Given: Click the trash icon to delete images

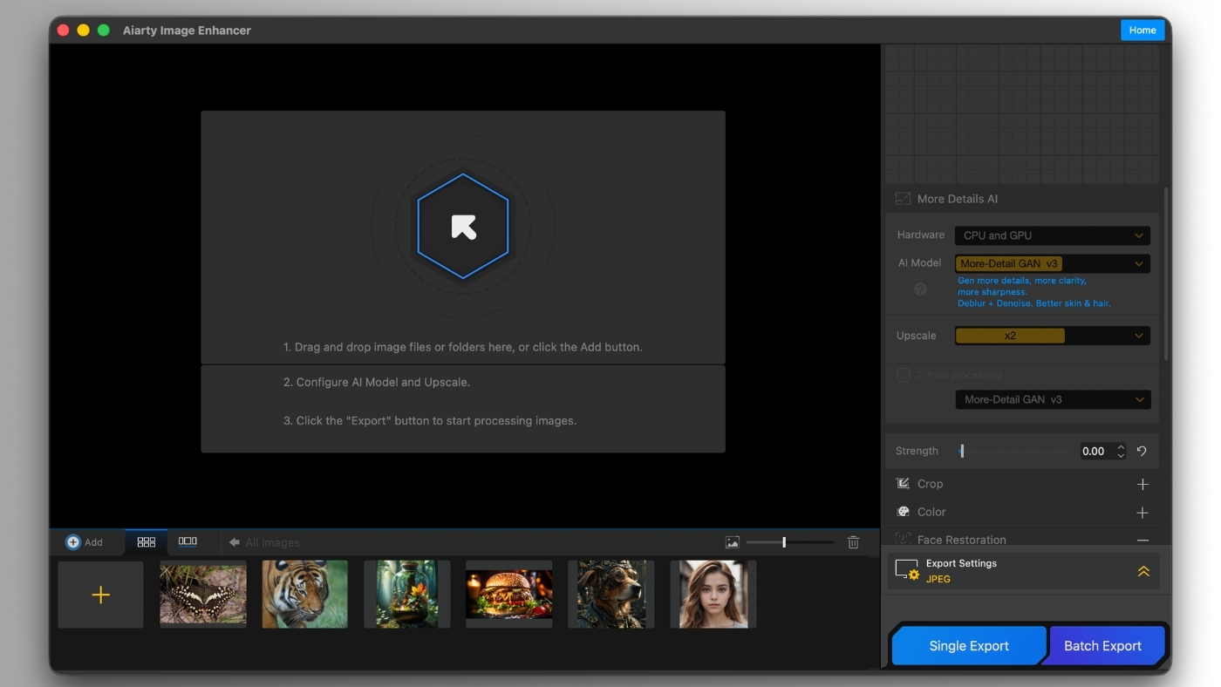Looking at the screenshot, I should tap(853, 542).
